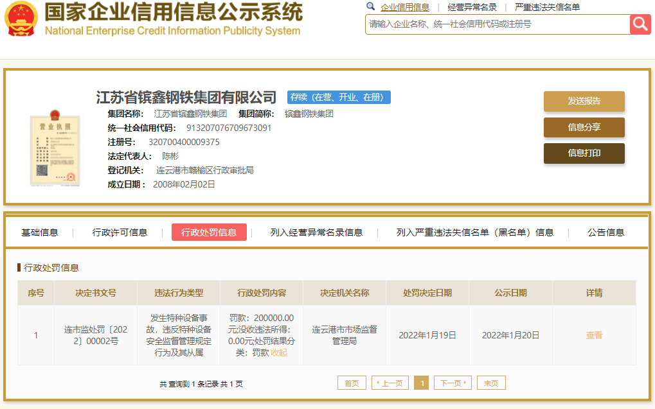Collapse penalty content with 收起 link
655x409 pixels.
point(279,352)
